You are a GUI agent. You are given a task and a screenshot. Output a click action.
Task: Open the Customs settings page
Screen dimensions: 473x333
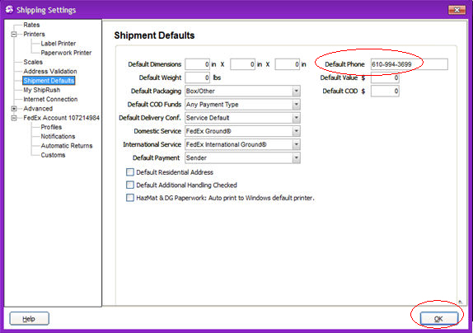(x=53, y=155)
